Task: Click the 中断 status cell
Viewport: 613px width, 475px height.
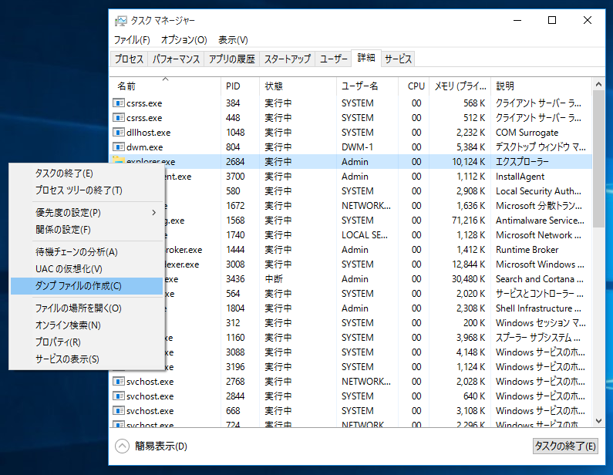Action: coord(274,278)
